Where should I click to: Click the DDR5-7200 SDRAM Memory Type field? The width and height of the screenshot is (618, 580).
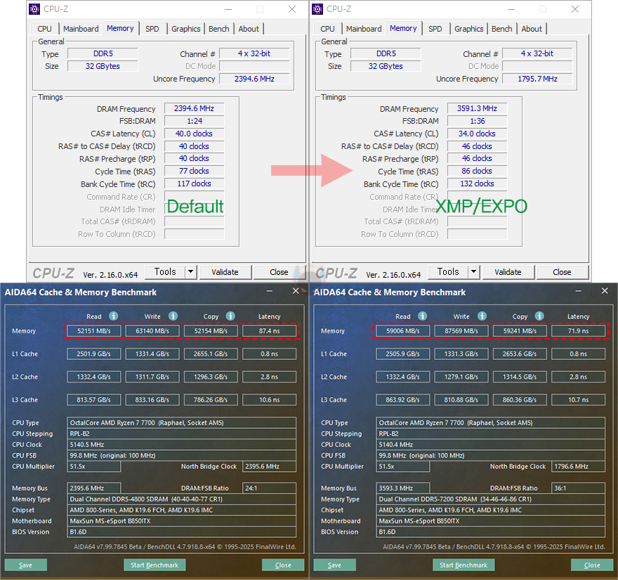[491, 499]
